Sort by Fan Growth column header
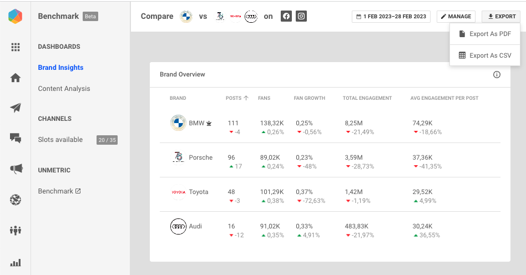 click(309, 98)
